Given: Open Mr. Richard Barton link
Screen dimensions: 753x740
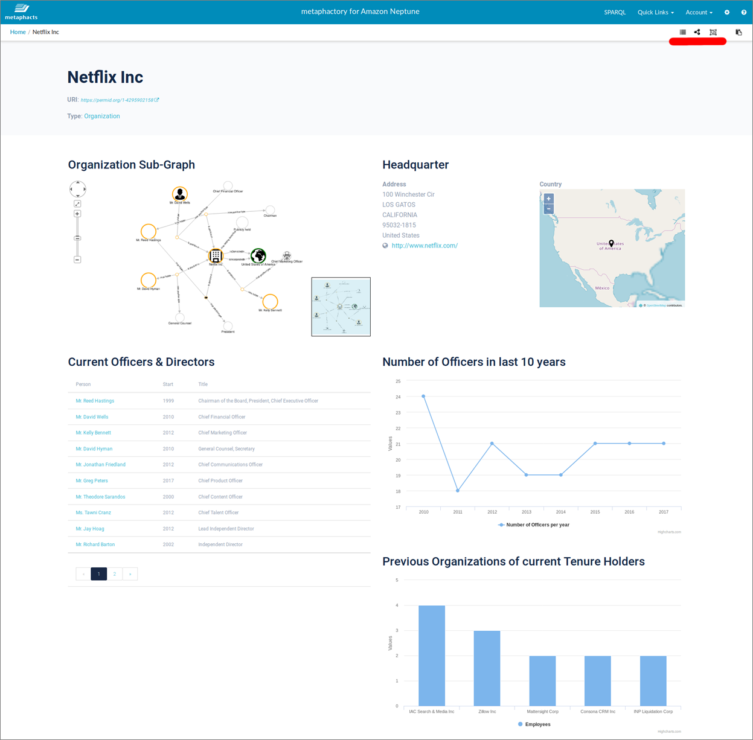Looking at the screenshot, I should [x=95, y=544].
